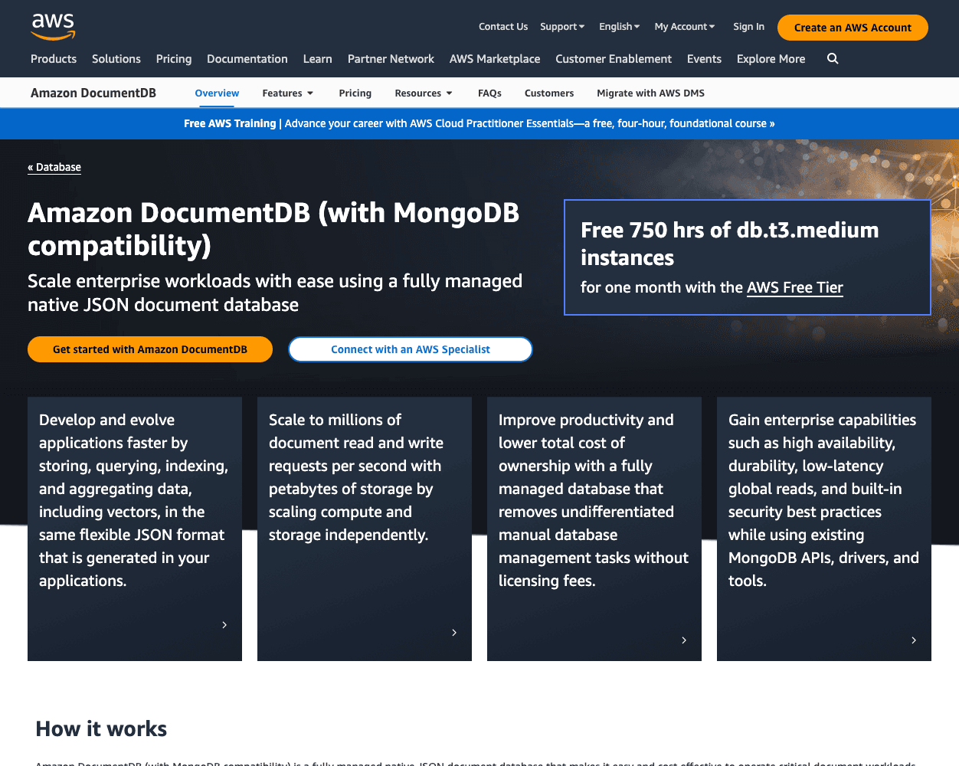Open Partner Network menu
The image size is (959, 766).
(391, 59)
